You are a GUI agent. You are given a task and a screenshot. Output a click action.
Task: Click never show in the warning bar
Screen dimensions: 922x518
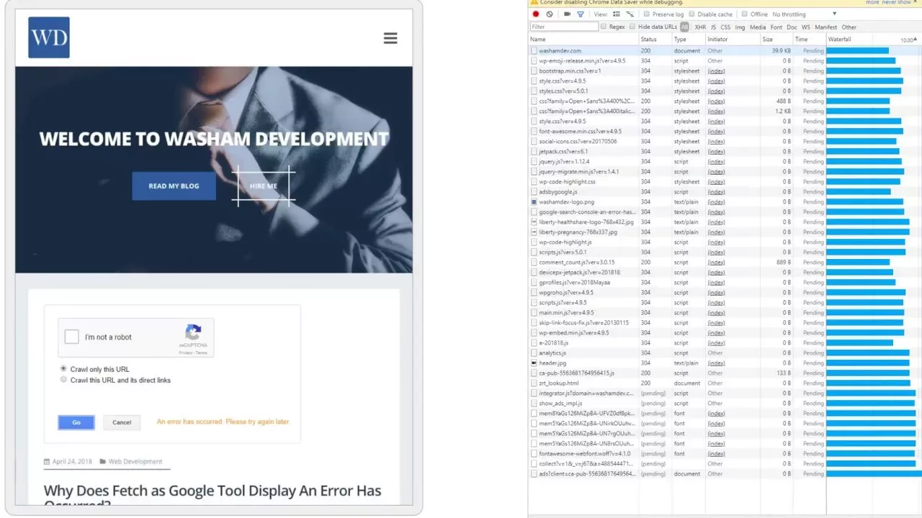(897, 3)
